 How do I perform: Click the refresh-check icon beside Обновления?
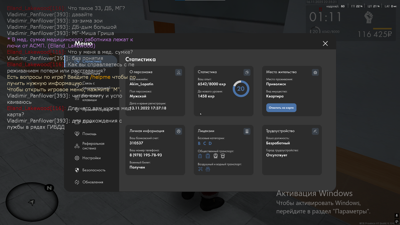pyautogui.click(x=77, y=182)
